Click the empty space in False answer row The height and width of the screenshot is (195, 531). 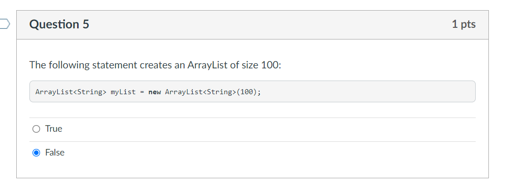click(x=268, y=153)
